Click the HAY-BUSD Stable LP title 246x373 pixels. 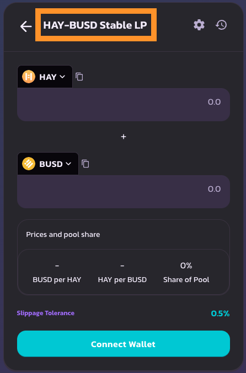pos(95,25)
